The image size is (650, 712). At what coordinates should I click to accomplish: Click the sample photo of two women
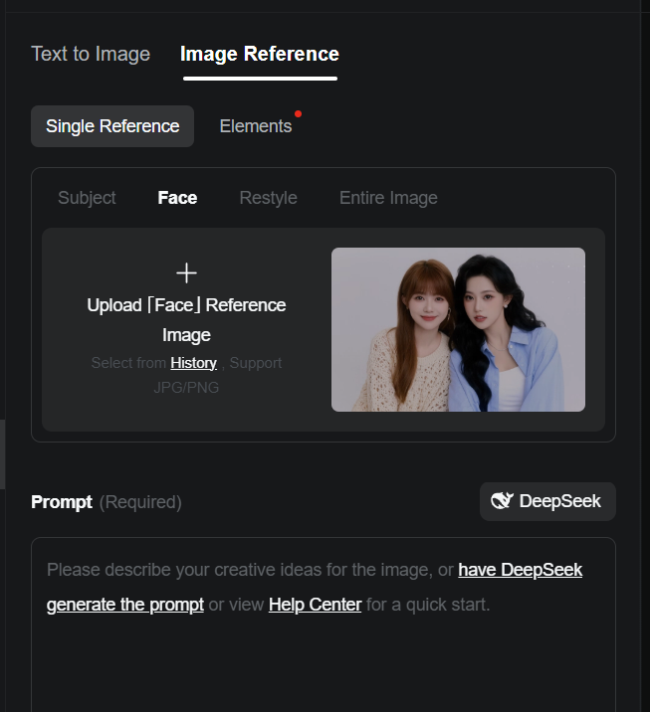click(458, 330)
